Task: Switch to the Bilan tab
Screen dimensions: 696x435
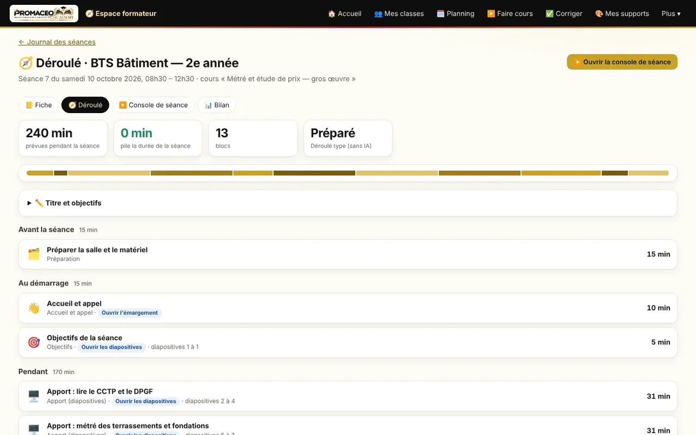Action: (x=216, y=105)
